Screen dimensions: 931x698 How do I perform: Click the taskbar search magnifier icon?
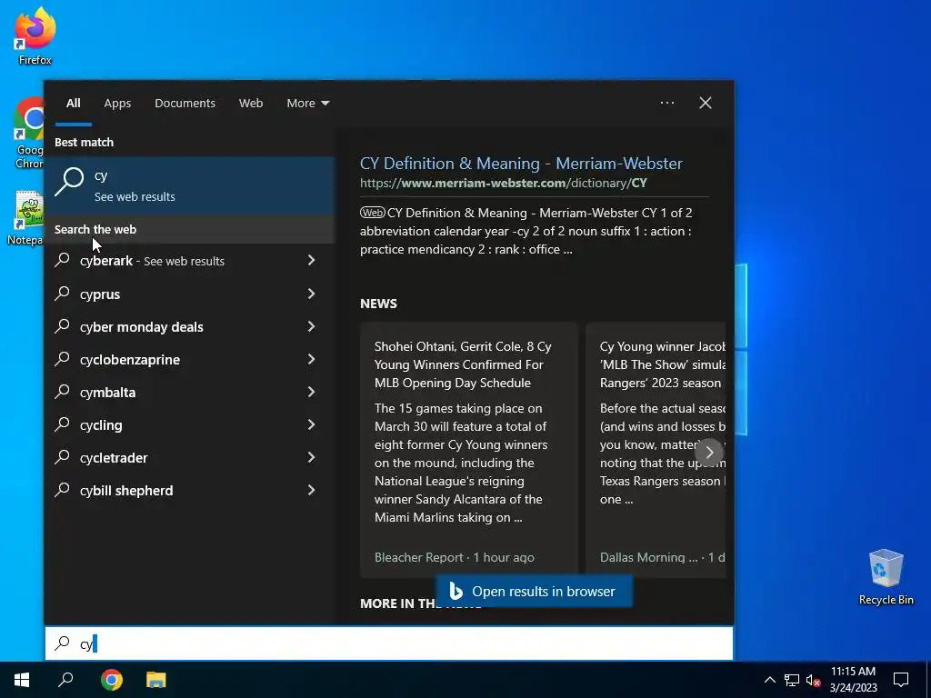[65, 680]
